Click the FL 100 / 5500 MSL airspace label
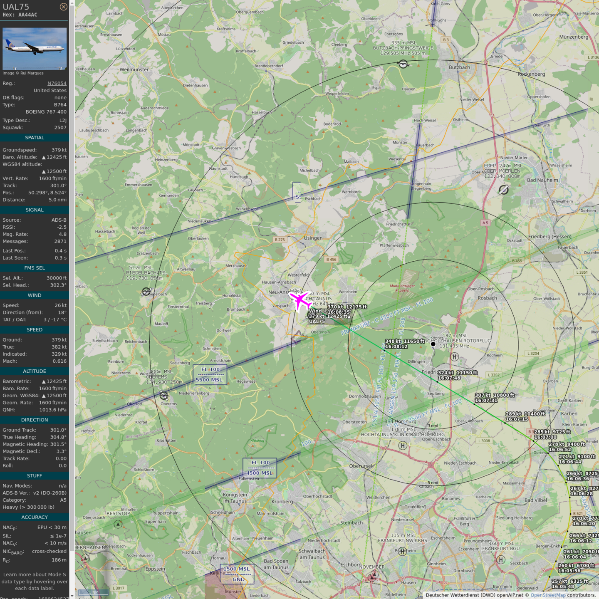599x599 pixels. point(210,374)
